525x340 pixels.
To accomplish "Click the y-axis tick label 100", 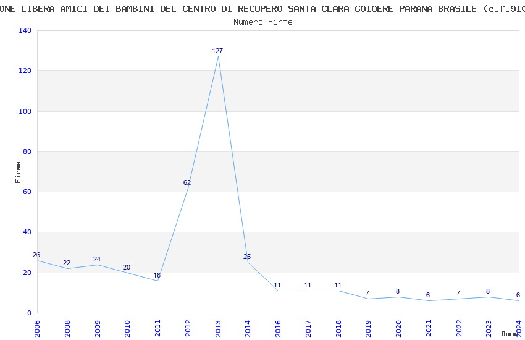I will point(25,111).
